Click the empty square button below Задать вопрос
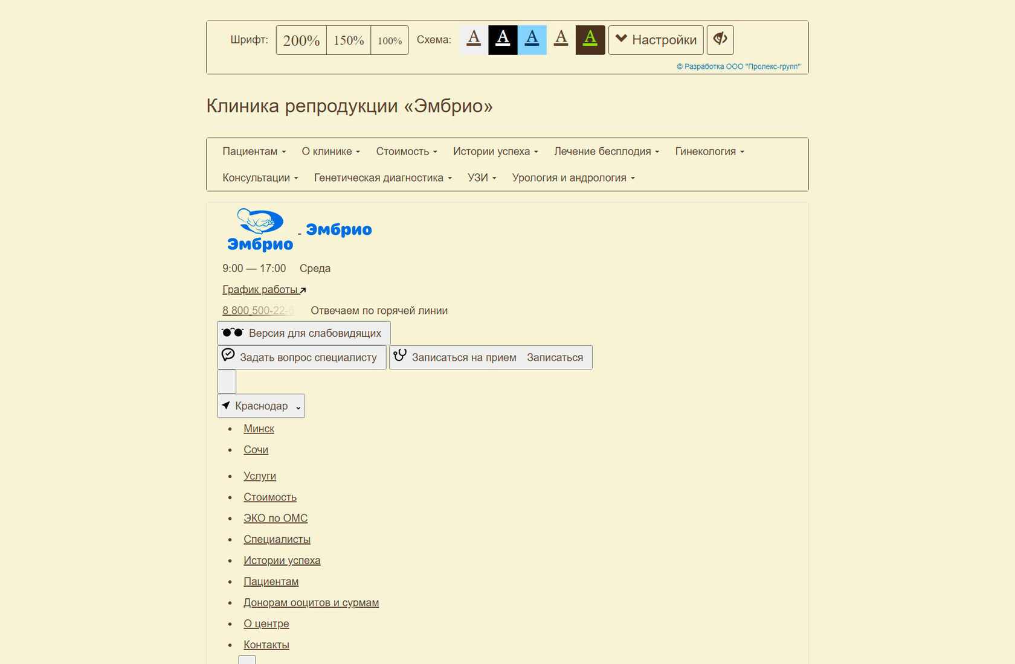The width and height of the screenshot is (1015, 664). pyautogui.click(x=227, y=381)
